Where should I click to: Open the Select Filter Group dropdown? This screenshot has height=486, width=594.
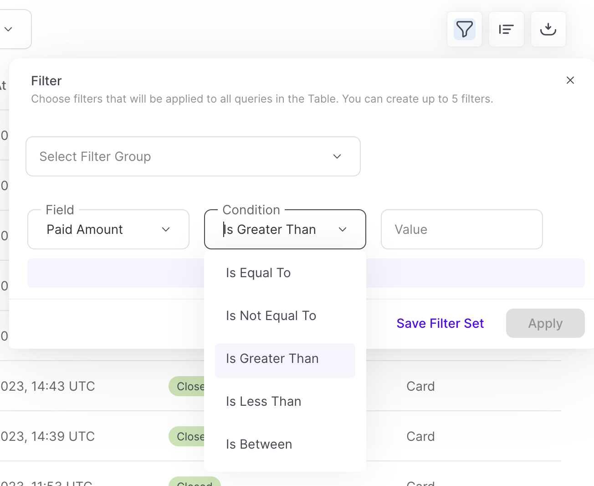pyautogui.click(x=193, y=156)
